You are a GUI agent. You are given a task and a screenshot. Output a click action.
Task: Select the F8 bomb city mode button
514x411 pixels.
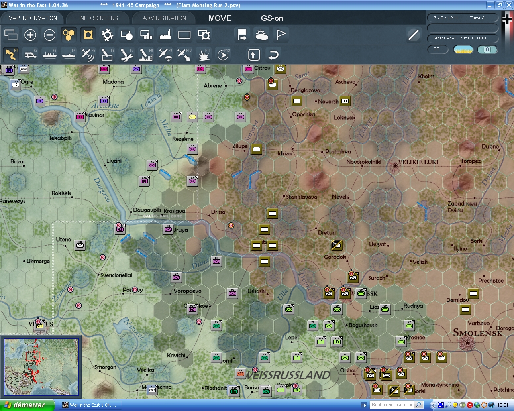click(x=146, y=54)
